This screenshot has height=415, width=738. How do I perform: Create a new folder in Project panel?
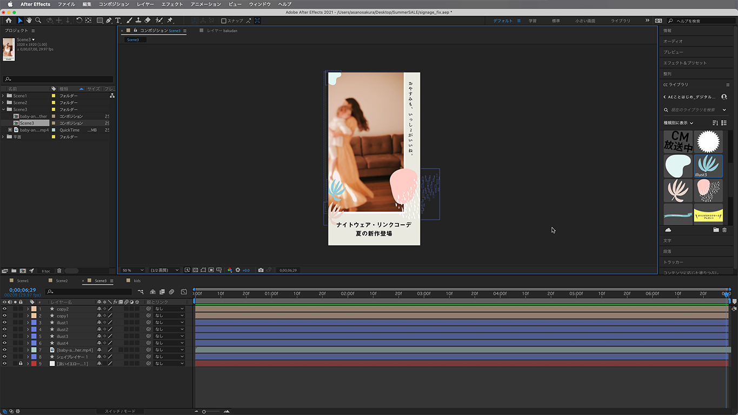point(14,271)
